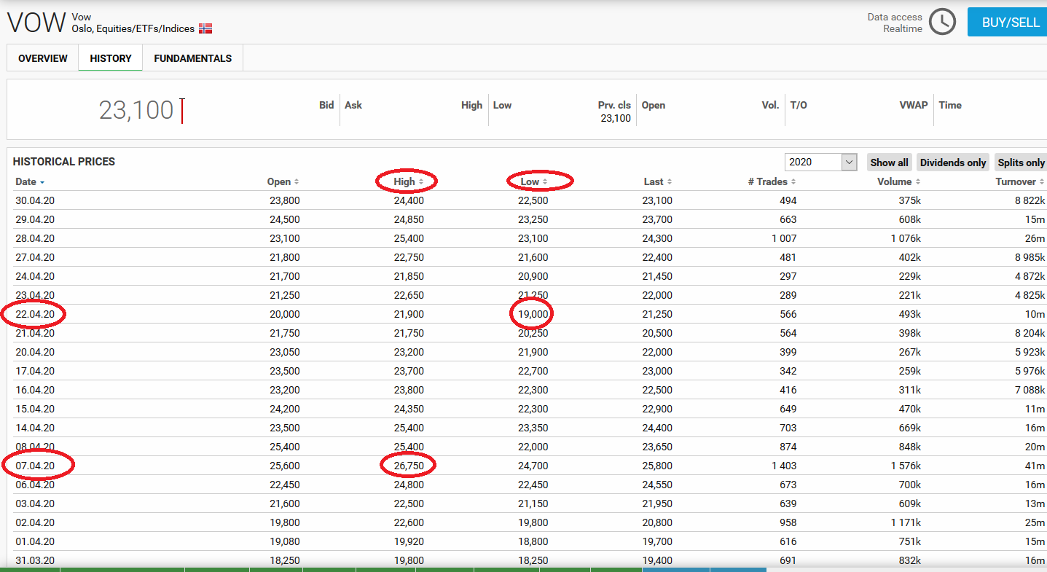Screen dimensions: 1047x572
Task: Sort by Volume column arrows
Action: point(918,182)
